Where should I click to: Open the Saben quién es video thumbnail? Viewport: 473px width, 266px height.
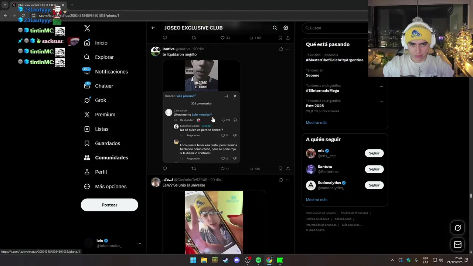(214, 222)
